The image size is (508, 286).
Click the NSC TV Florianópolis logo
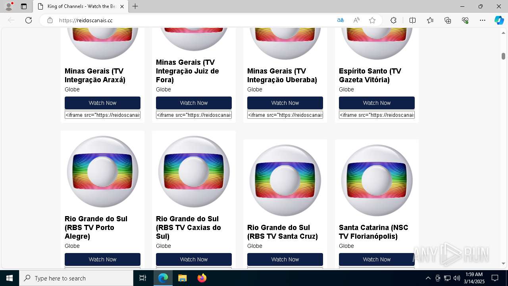pos(377,180)
